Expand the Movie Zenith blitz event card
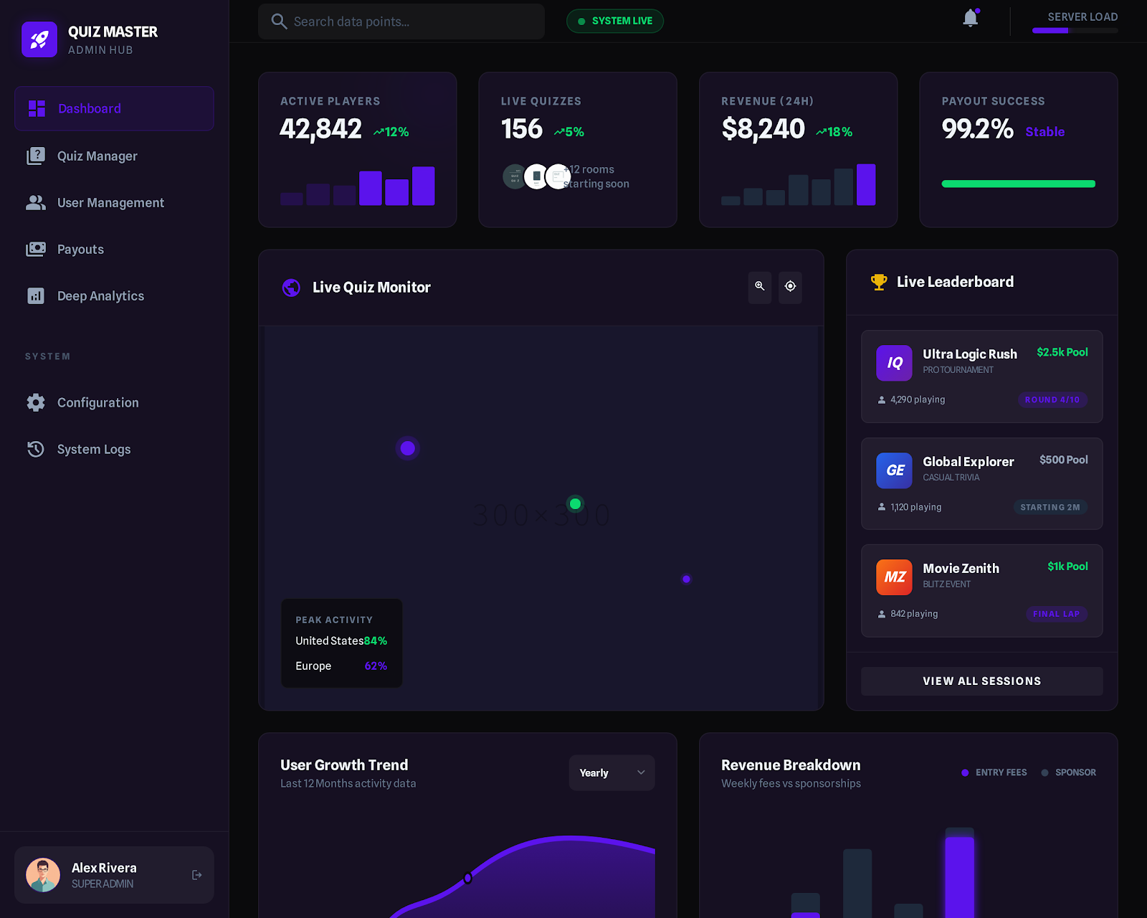 [981, 590]
